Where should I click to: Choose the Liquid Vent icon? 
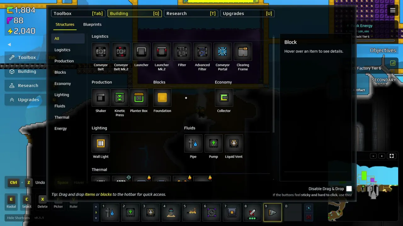(x=234, y=143)
